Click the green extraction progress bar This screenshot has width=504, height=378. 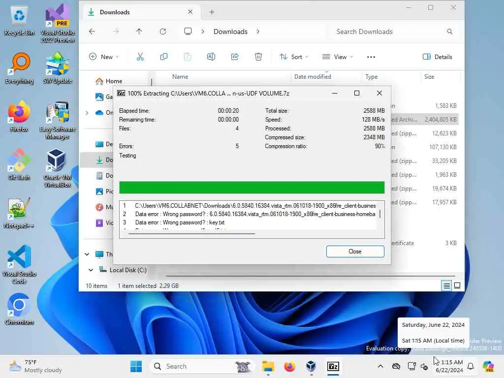(252, 188)
